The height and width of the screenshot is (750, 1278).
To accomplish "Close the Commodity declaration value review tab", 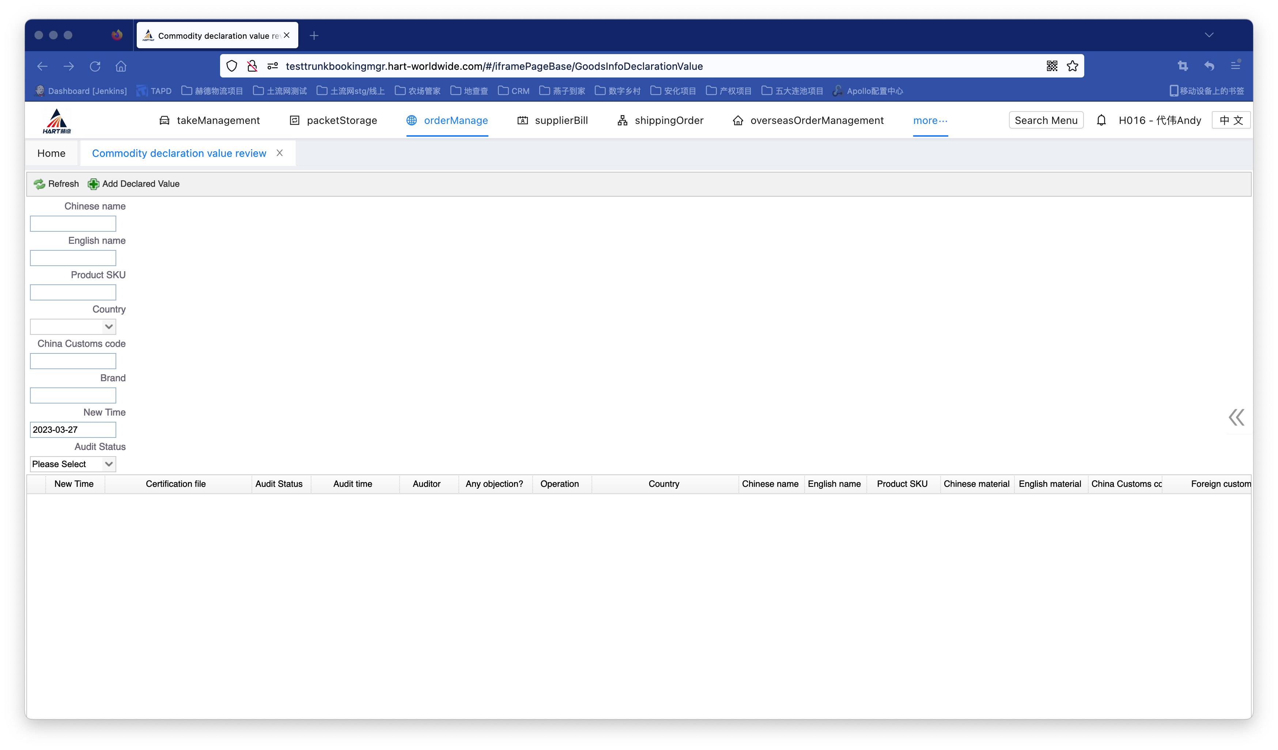I will click(x=279, y=153).
